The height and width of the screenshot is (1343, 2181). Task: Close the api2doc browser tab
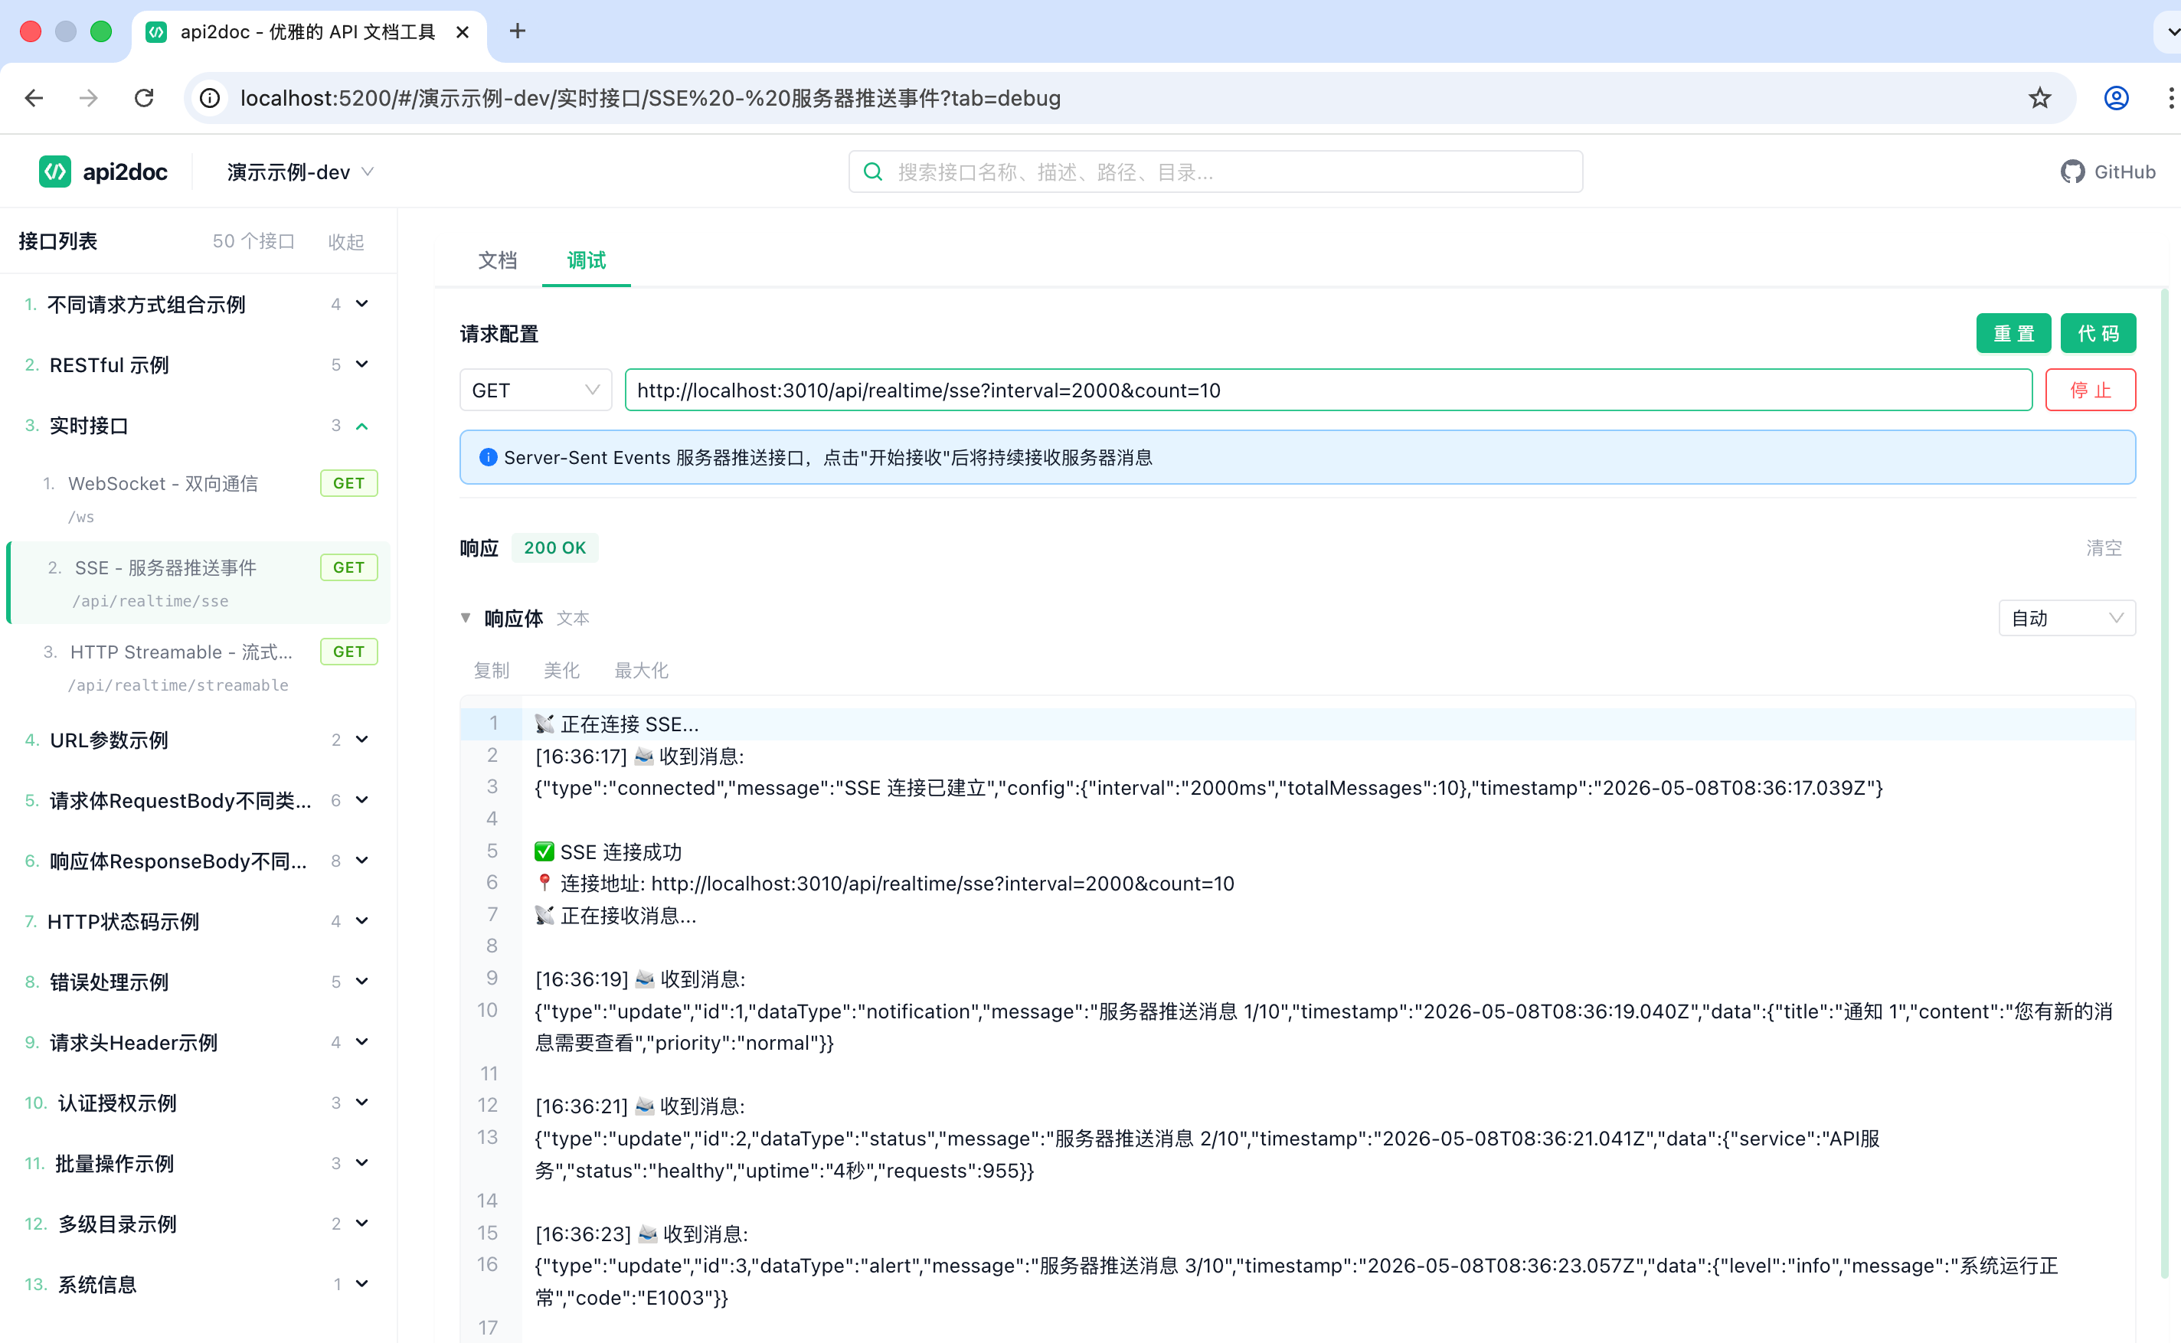point(462,32)
